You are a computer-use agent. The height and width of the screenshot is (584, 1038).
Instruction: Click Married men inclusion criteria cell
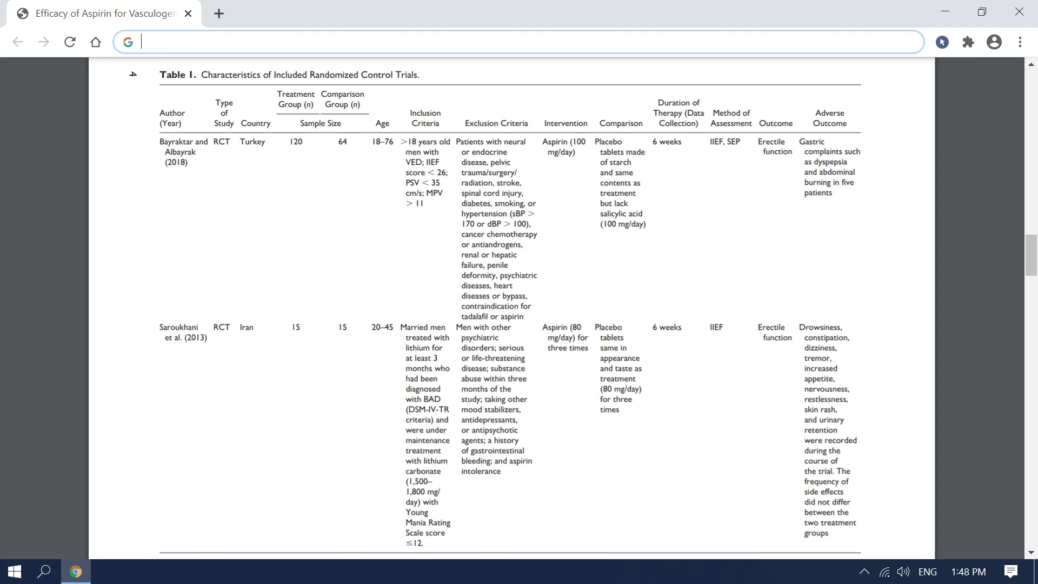425,435
